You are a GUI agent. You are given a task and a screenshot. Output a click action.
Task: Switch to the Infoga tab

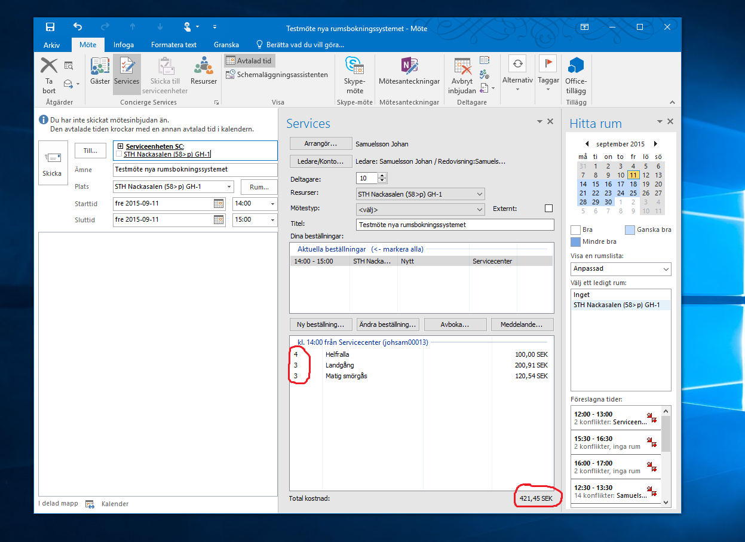(124, 45)
